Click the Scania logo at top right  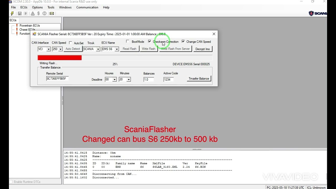tap(318, 13)
